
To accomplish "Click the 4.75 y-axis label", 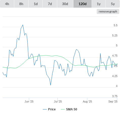I will [x=115, y=56].
